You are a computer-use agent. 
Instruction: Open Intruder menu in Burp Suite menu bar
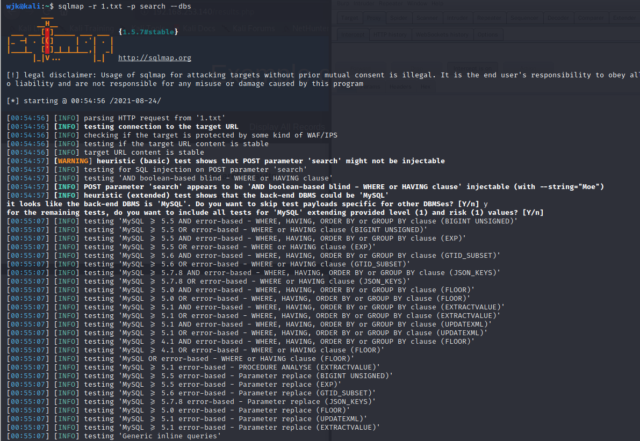pyautogui.click(x=364, y=4)
